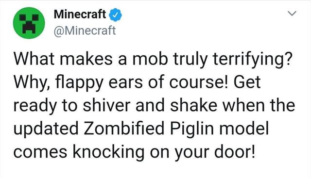The width and height of the screenshot is (311, 179).
Task: Click the blue verified checkmark badge
Action: [116, 15]
